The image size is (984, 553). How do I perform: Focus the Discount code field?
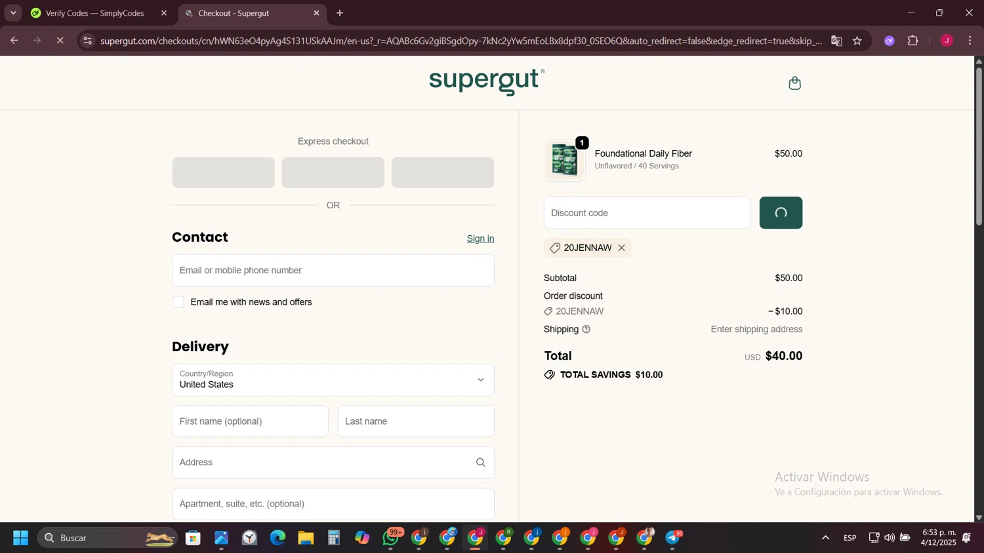pyautogui.click(x=647, y=213)
